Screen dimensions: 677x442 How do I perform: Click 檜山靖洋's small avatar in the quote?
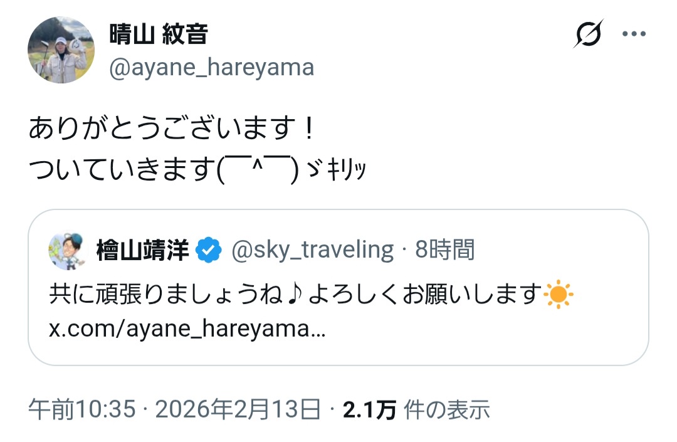(x=66, y=251)
